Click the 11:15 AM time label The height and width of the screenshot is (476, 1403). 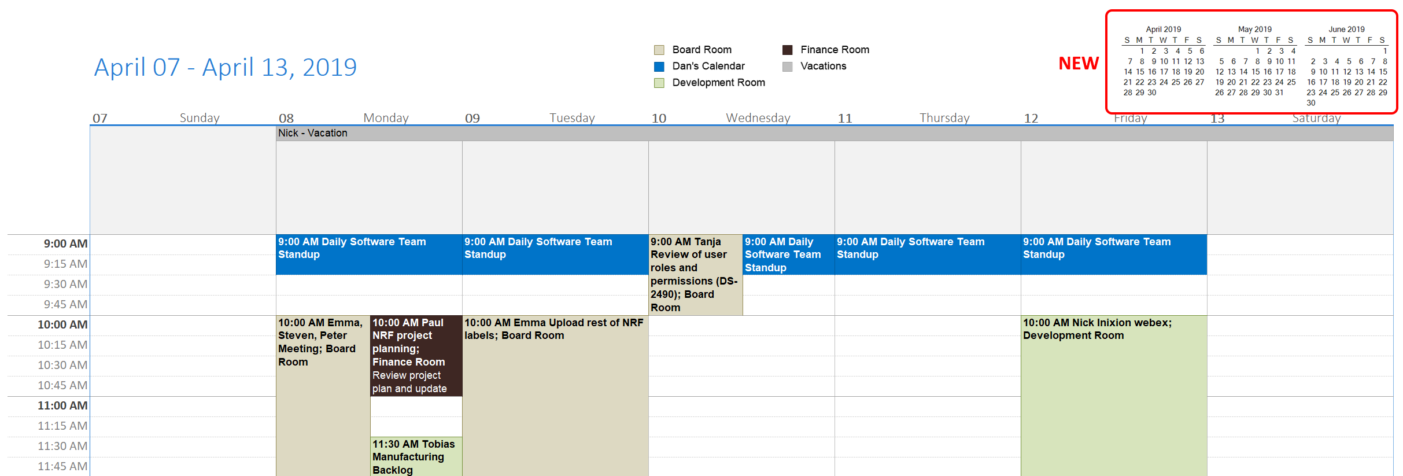(62, 426)
